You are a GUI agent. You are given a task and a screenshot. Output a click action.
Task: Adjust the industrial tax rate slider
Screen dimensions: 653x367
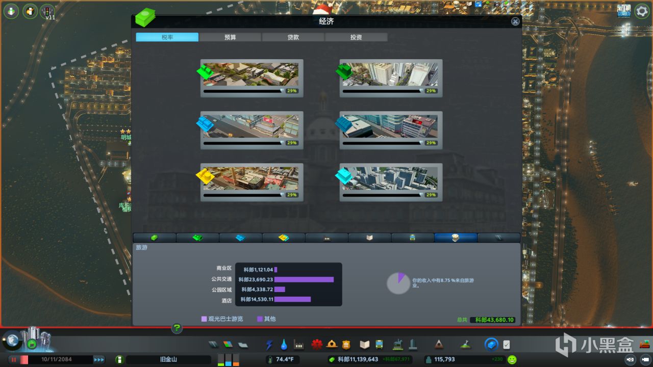click(x=243, y=195)
